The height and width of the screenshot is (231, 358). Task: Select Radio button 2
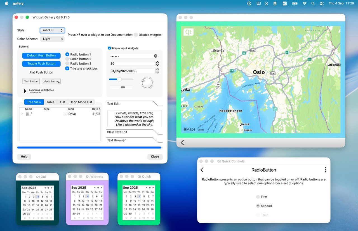[67, 59]
